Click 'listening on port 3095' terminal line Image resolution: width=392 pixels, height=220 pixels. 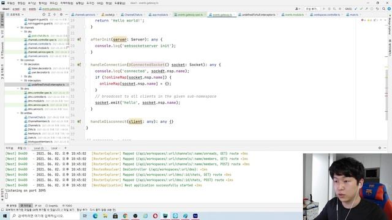click(x=26, y=191)
